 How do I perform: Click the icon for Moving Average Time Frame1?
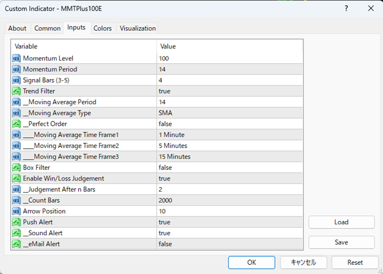(16, 135)
